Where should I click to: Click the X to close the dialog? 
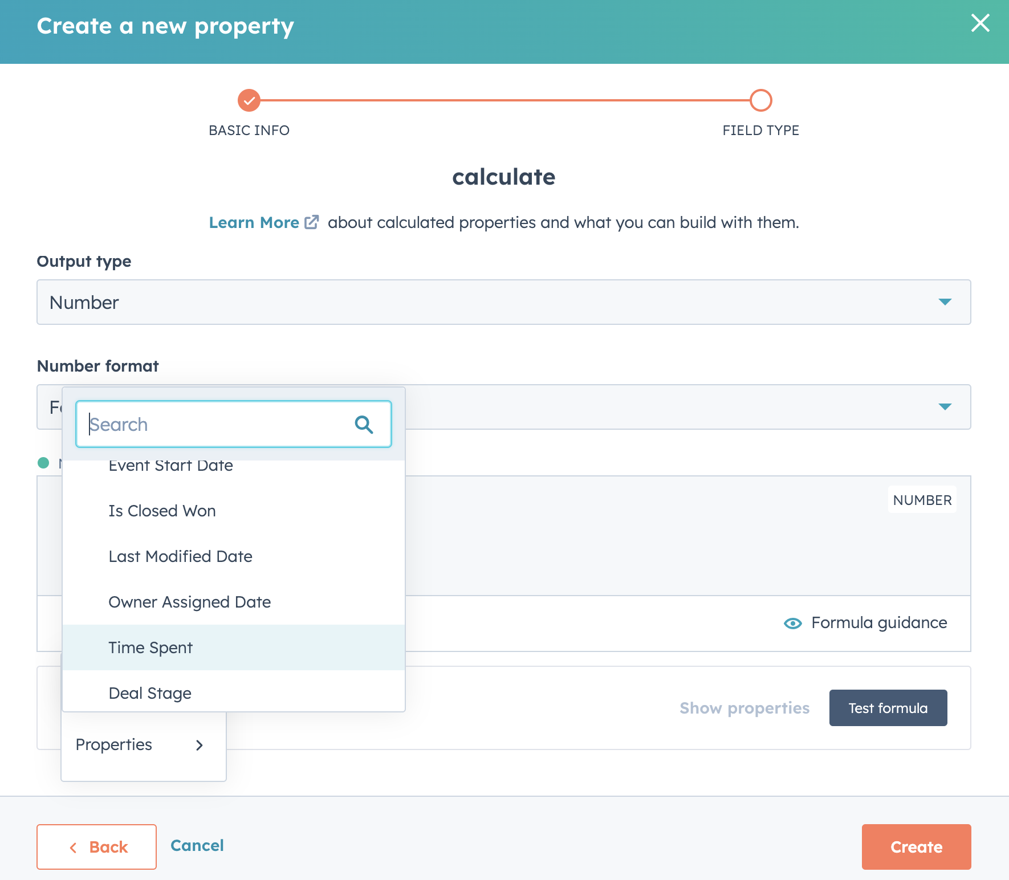[980, 23]
